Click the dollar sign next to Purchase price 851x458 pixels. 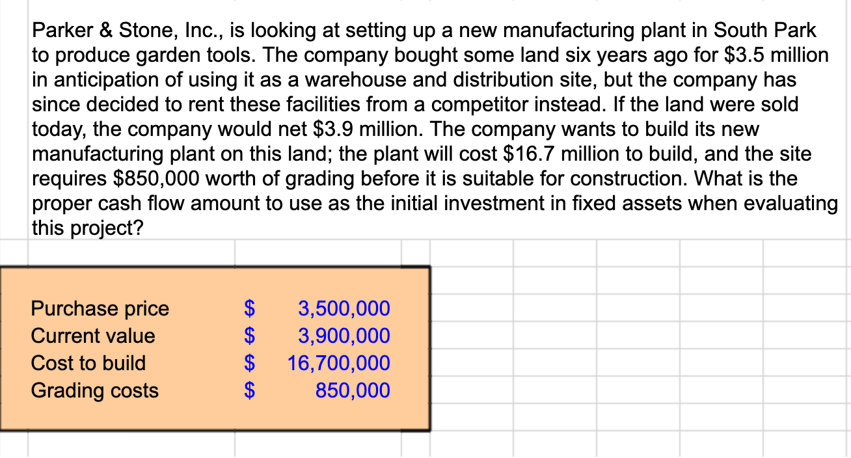click(x=249, y=308)
